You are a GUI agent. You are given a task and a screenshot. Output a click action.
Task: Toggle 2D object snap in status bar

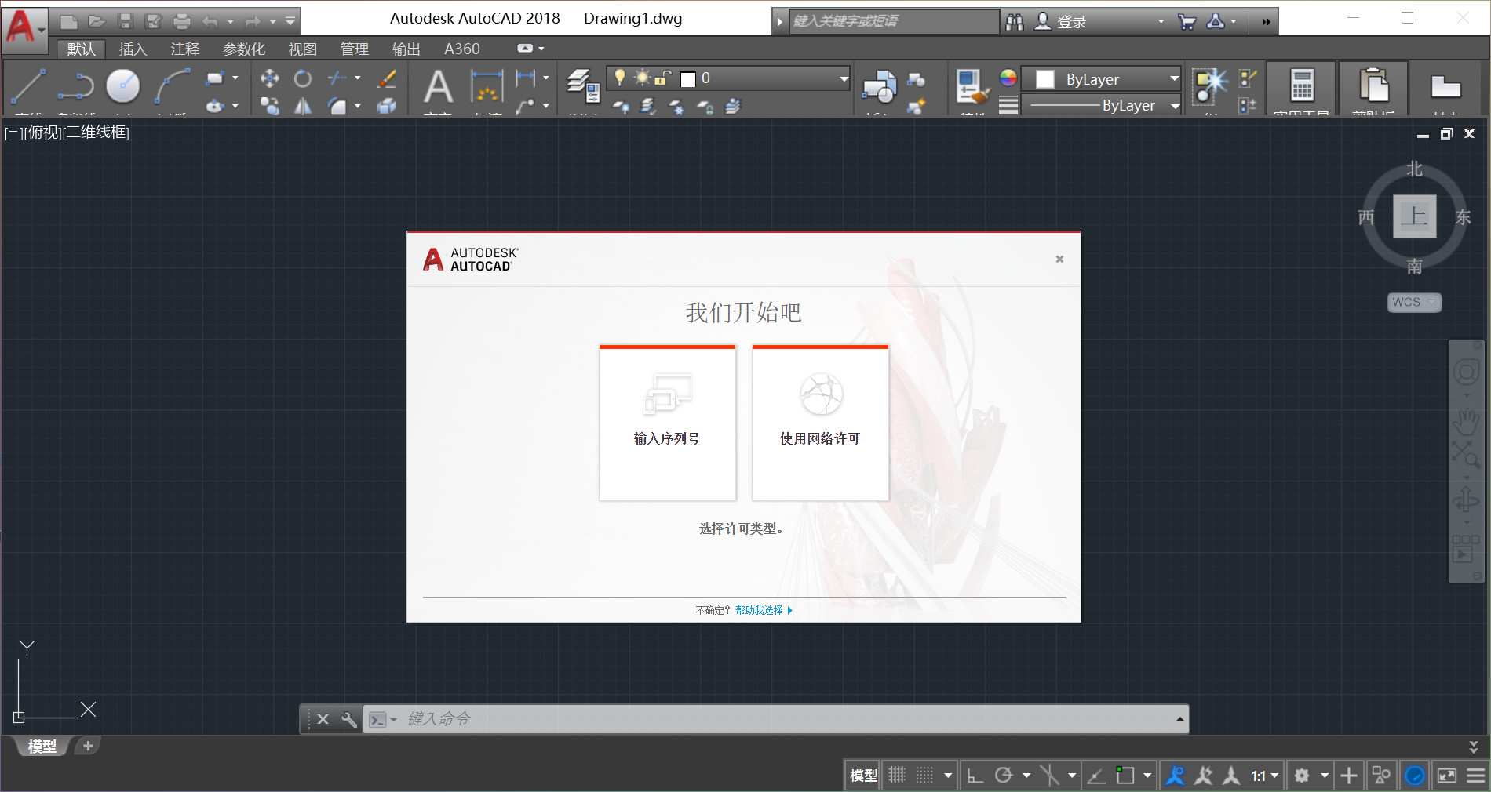point(1125,776)
